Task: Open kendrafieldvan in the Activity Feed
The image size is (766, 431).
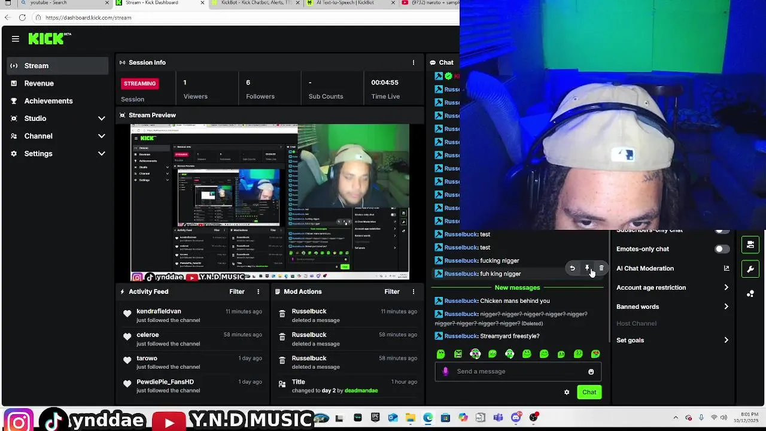Action: point(159,311)
